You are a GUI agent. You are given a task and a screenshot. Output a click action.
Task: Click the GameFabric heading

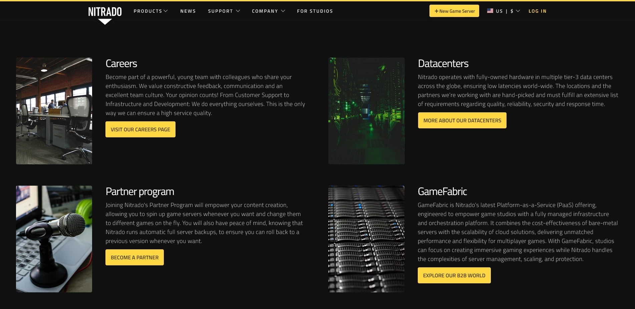pyautogui.click(x=442, y=191)
